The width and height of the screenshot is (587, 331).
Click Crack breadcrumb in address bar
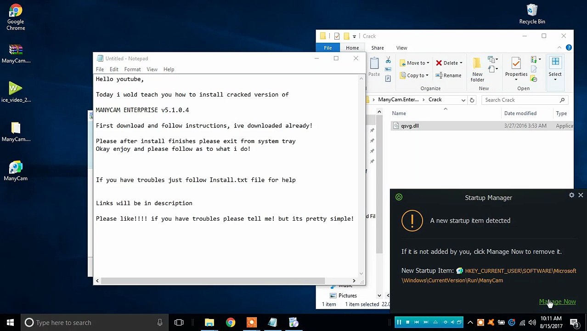point(435,100)
